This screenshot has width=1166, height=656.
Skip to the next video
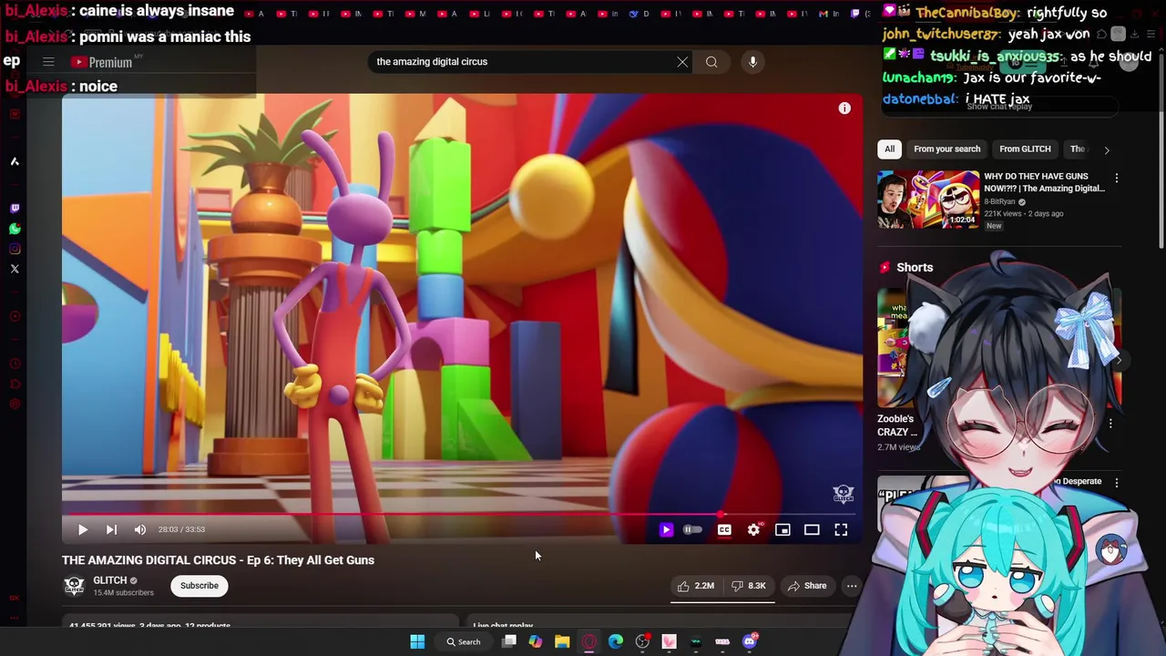[x=111, y=529]
